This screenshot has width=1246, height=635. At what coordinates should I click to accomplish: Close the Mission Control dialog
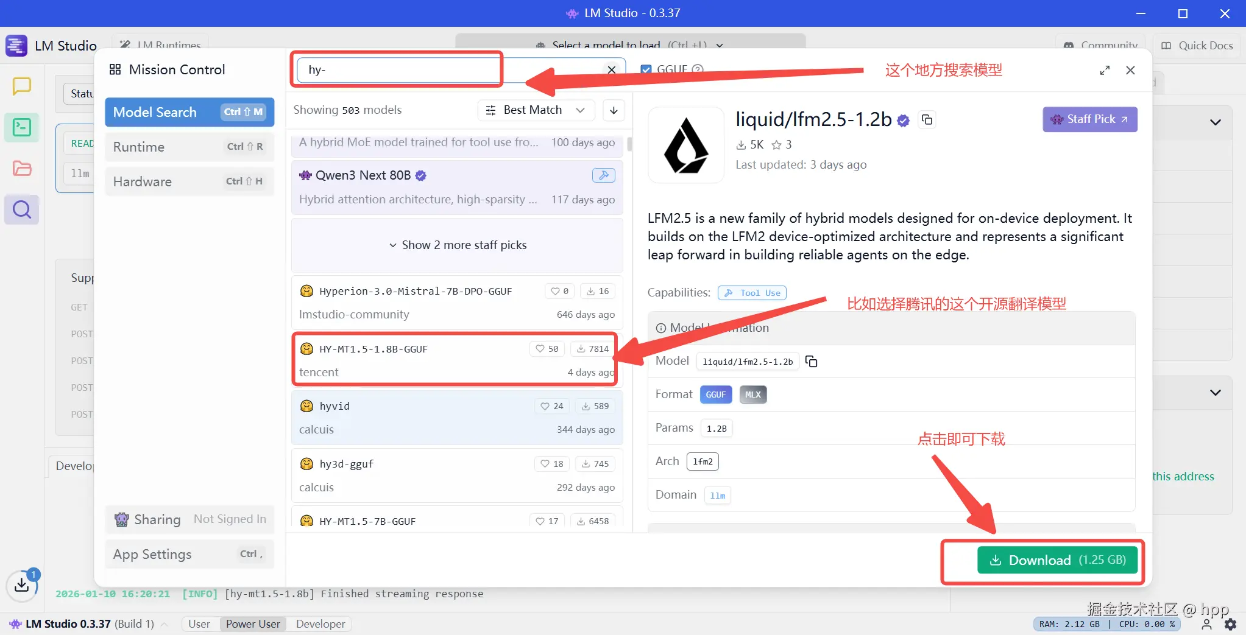tap(1130, 70)
